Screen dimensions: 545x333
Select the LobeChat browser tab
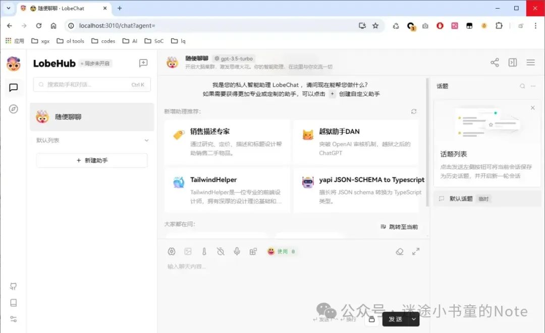pos(64,9)
